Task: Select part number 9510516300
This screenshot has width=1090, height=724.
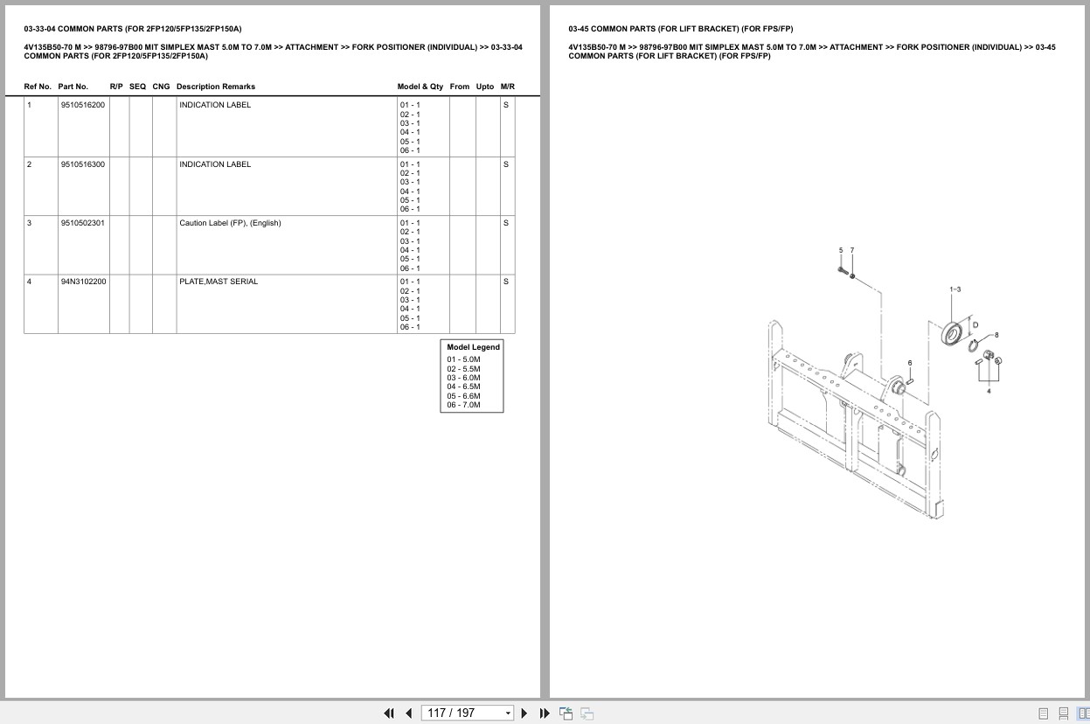Action: click(83, 164)
